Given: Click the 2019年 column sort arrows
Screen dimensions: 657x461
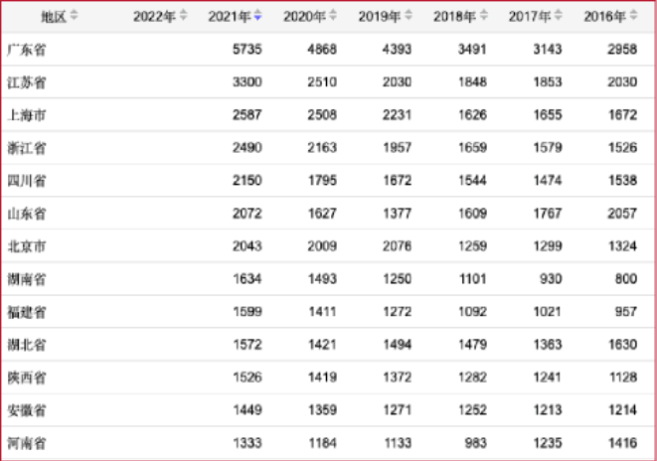Looking at the screenshot, I should tap(409, 15).
